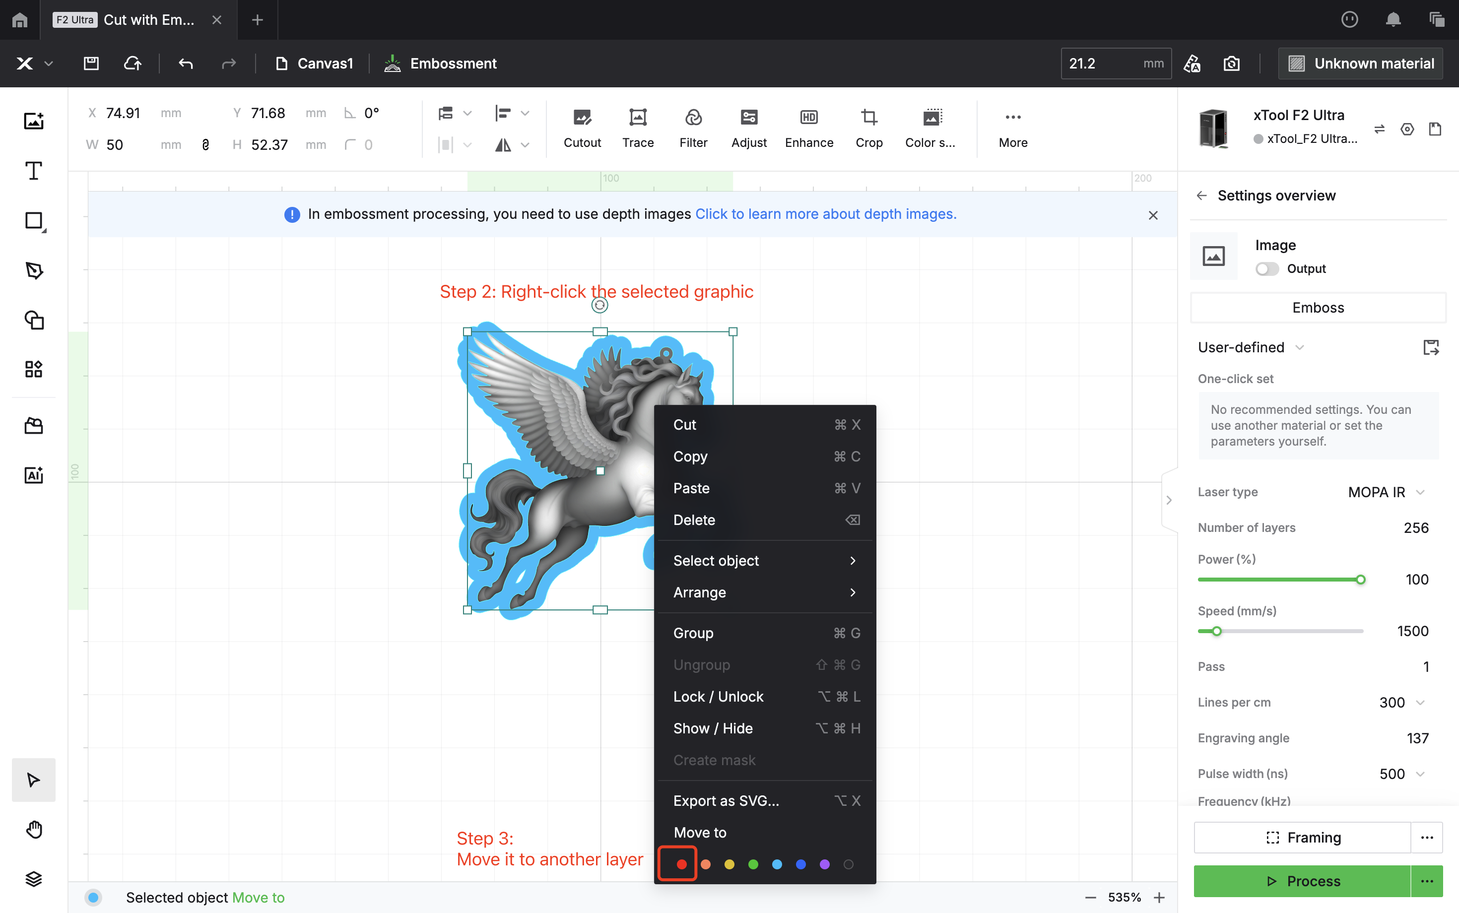This screenshot has height=913, width=1459.
Task: Click the auto-measure distance icon
Action: tap(1192, 64)
